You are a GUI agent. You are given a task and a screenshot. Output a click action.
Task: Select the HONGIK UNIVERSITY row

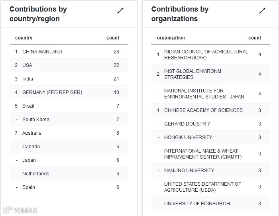(188, 137)
